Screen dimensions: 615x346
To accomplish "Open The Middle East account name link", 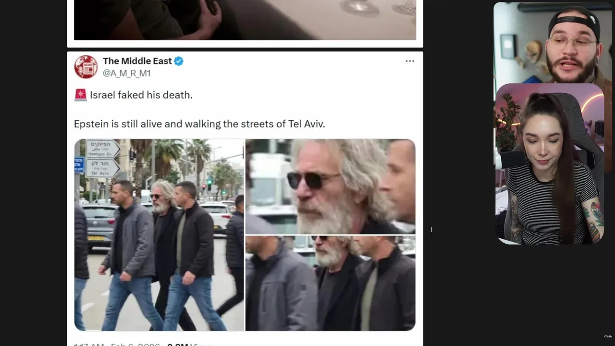I will click(x=137, y=61).
